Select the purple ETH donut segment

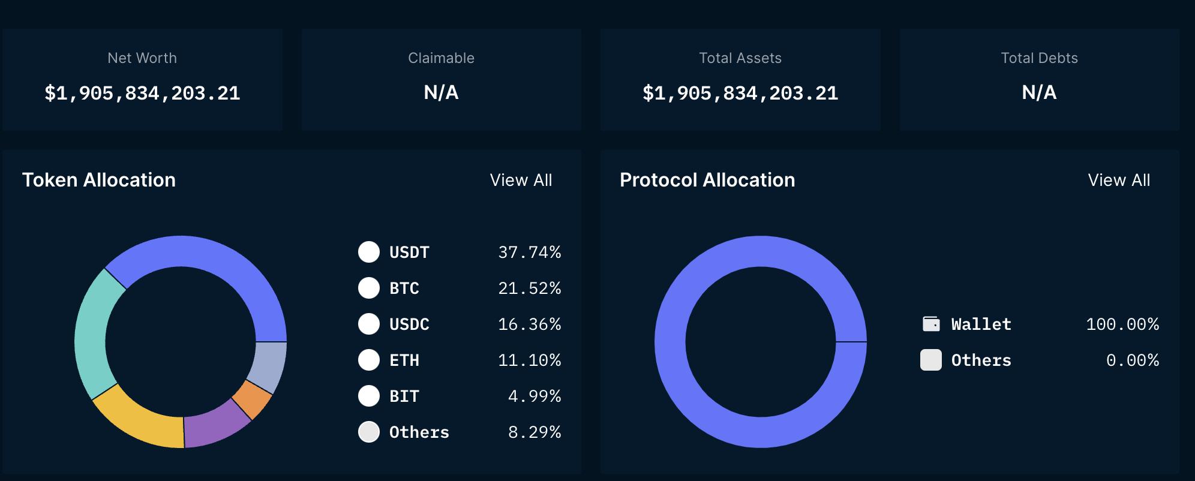click(x=215, y=425)
